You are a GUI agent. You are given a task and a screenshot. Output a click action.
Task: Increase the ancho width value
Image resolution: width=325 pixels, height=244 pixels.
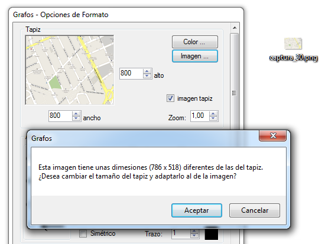tap(76, 114)
